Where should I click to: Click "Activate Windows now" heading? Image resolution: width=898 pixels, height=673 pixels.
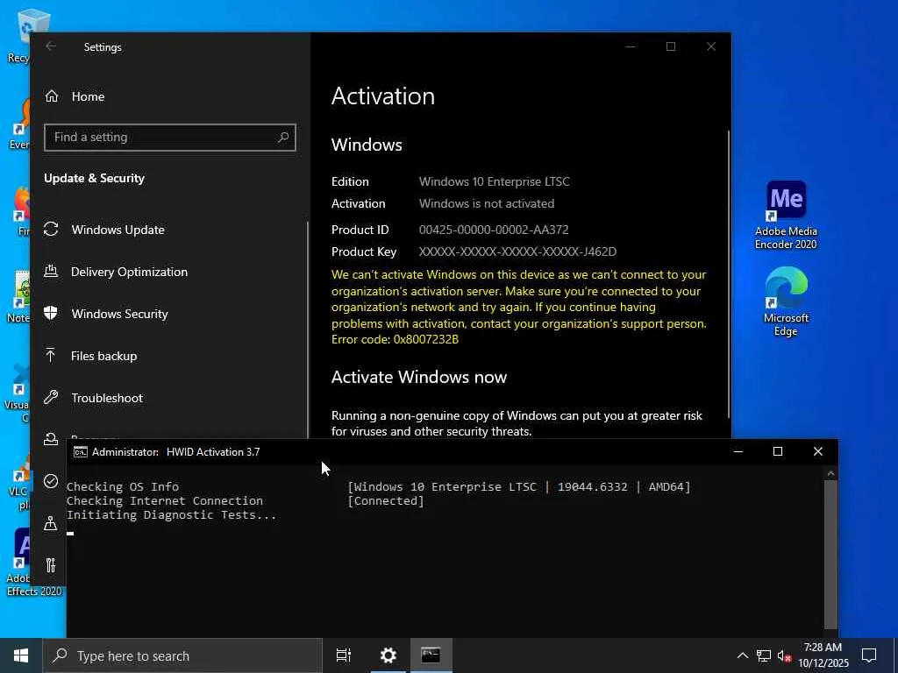(418, 377)
